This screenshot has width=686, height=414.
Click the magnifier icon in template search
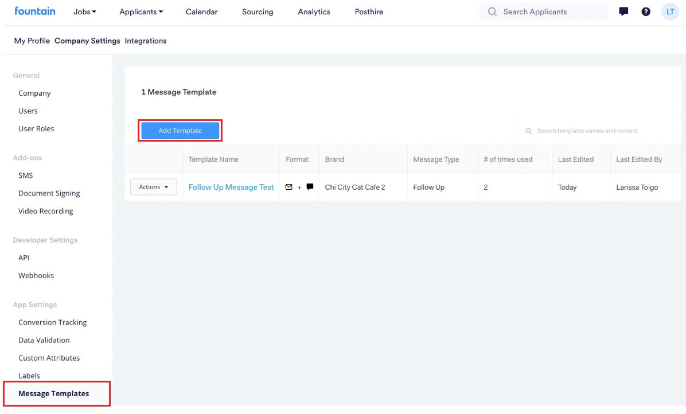(528, 131)
